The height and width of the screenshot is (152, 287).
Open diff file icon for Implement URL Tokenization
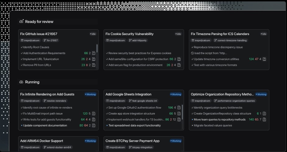(x=94, y=59)
